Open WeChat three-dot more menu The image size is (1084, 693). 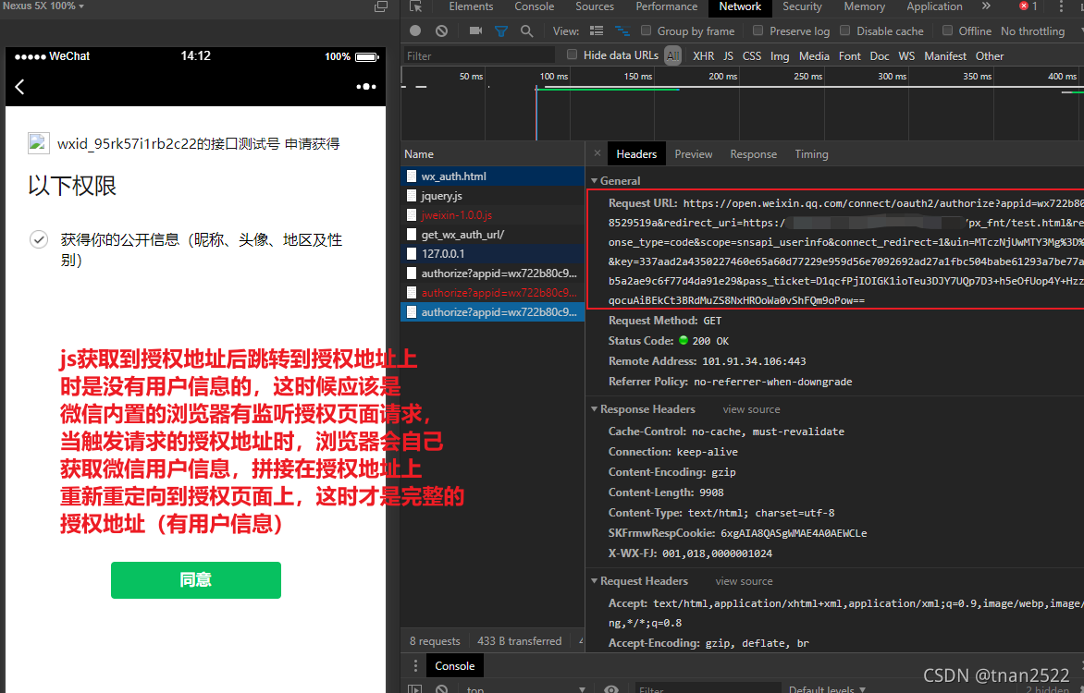coord(365,86)
